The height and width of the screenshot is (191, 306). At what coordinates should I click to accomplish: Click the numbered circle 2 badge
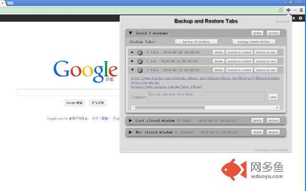tap(140, 61)
